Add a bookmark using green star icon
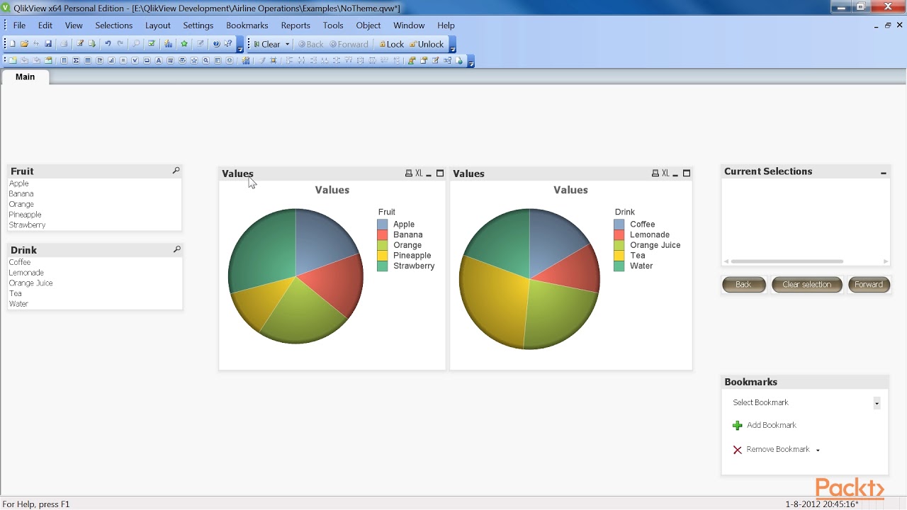Viewport: 907px width, 510px height. [x=184, y=44]
